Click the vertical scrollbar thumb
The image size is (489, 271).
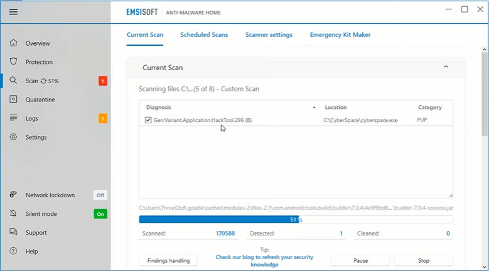pyautogui.click(x=485, y=94)
